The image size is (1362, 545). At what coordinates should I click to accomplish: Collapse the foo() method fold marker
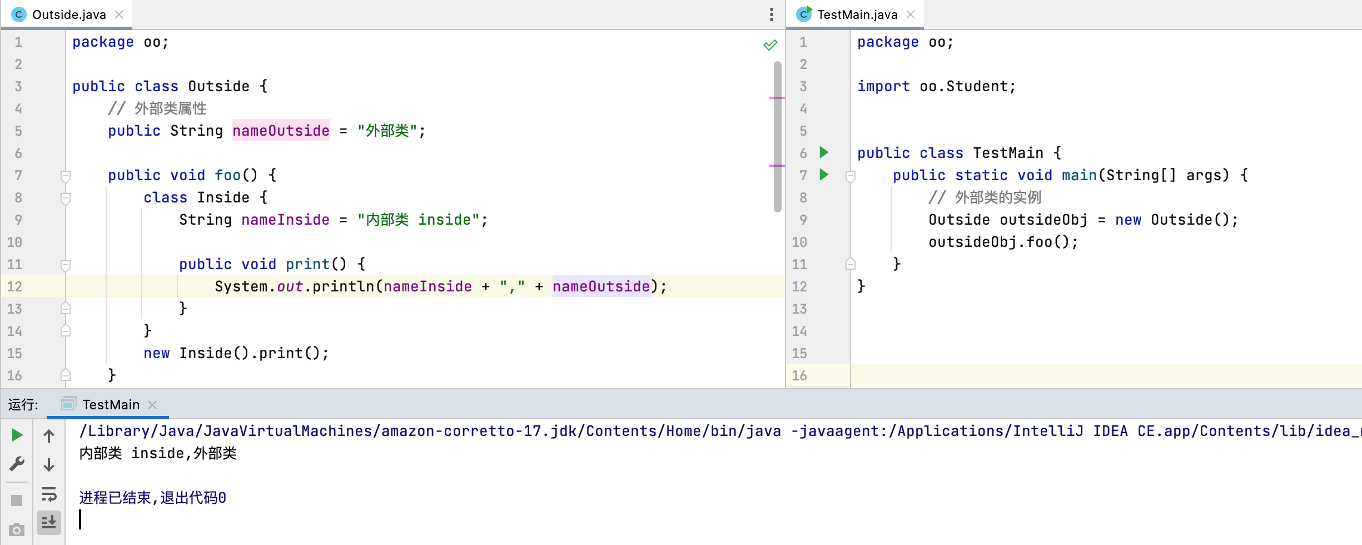[x=66, y=176]
